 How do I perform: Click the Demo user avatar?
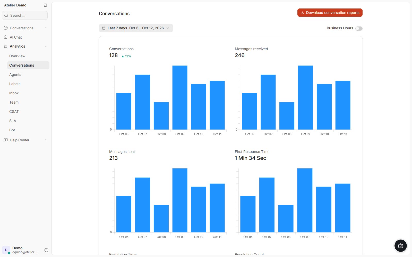(6, 250)
